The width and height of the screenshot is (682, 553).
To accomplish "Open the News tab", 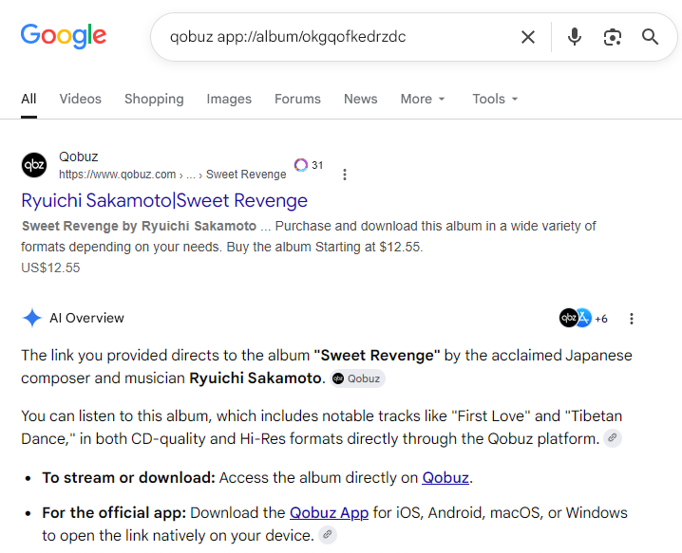I will click(x=361, y=99).
